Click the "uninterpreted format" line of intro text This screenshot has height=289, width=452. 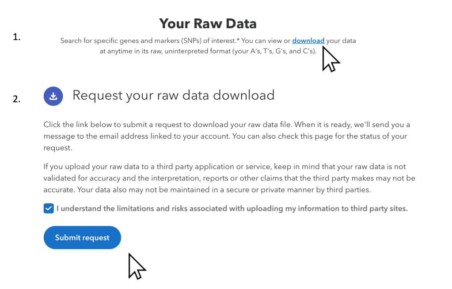click(x=208, y=51)
